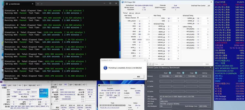Click profile button 4 in Dragon Ball
245x110 pixels.
[x=150, y=64]
